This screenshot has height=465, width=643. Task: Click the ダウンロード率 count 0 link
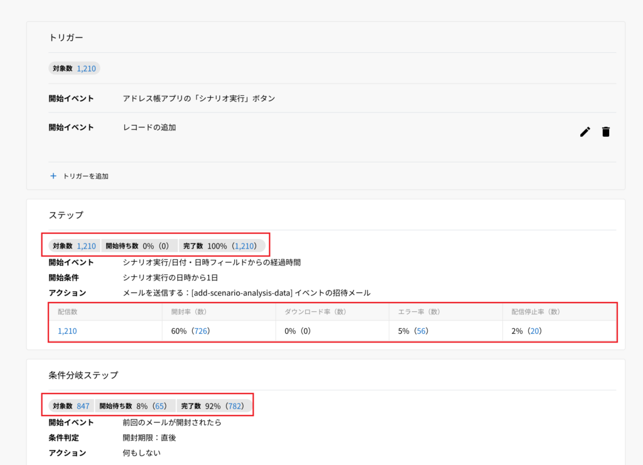pyautogui.click(x=306, y=331)
